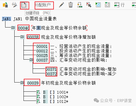
Task: Click the 分配账户 assign accounts button
Action: tap(43, 5)
